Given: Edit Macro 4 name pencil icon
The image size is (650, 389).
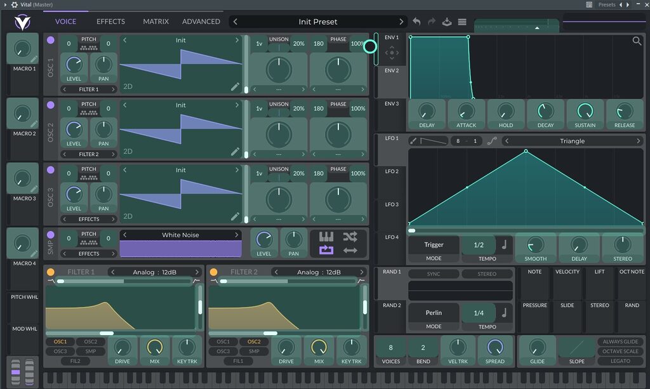Looking at the screenshot, I should pos(34,254).
